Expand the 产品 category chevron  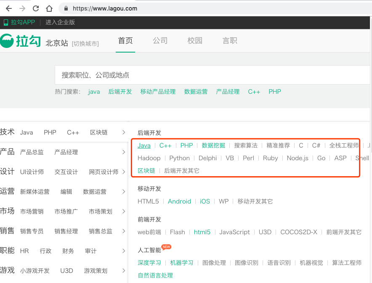124,152
